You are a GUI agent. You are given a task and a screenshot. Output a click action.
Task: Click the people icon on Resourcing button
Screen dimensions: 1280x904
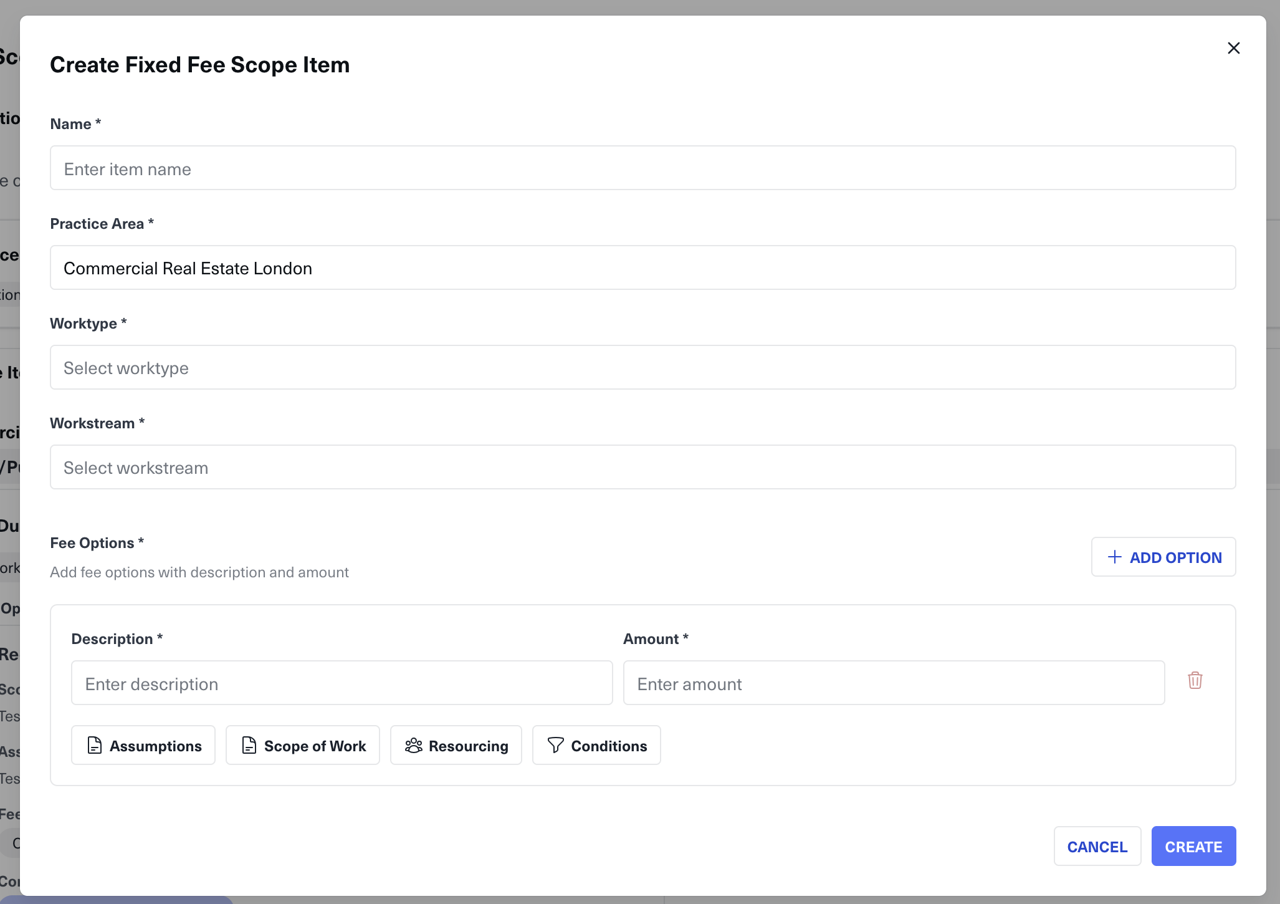(x=414, y=746)
